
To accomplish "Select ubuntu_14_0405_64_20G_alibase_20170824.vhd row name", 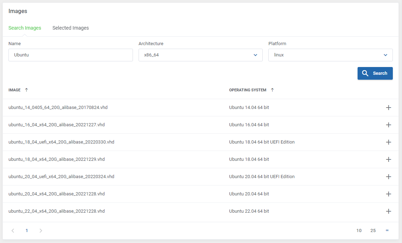I will coord(58,108).
